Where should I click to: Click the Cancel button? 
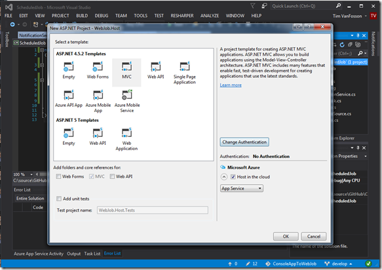(x=314, y=237)
